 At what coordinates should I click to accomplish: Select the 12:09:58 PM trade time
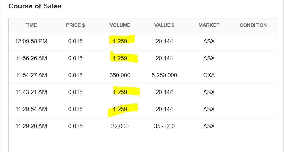pyautogui.click(x=31, y=41)
